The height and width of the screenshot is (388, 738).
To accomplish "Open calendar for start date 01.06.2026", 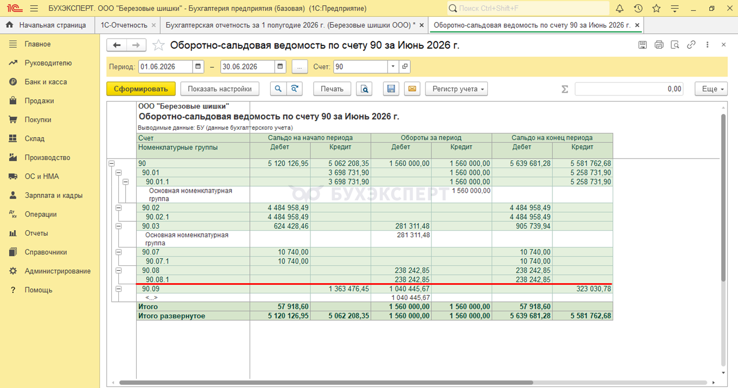I will (x=199, y=67).
